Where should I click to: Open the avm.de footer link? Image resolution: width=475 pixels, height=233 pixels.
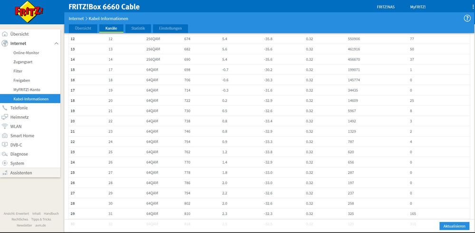point(40,225)
